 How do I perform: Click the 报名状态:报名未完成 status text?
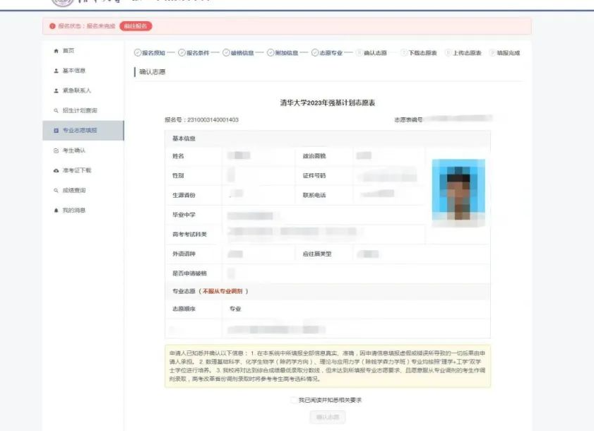click(87, 26)
